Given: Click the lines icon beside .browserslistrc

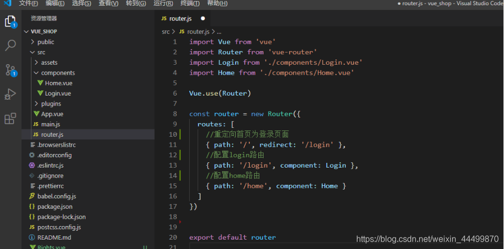Looking at the screenshot, I should pos(32,145).
